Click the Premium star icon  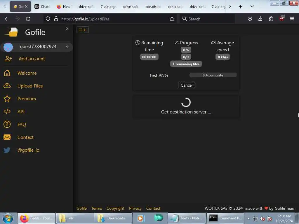click(x=7, y=99)
